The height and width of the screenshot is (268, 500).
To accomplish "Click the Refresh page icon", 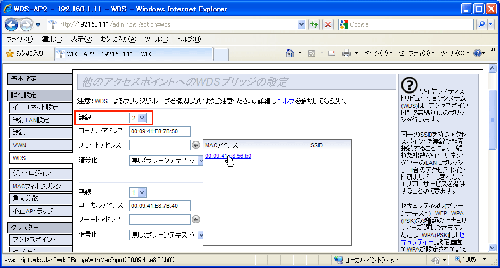I will 315,24.
